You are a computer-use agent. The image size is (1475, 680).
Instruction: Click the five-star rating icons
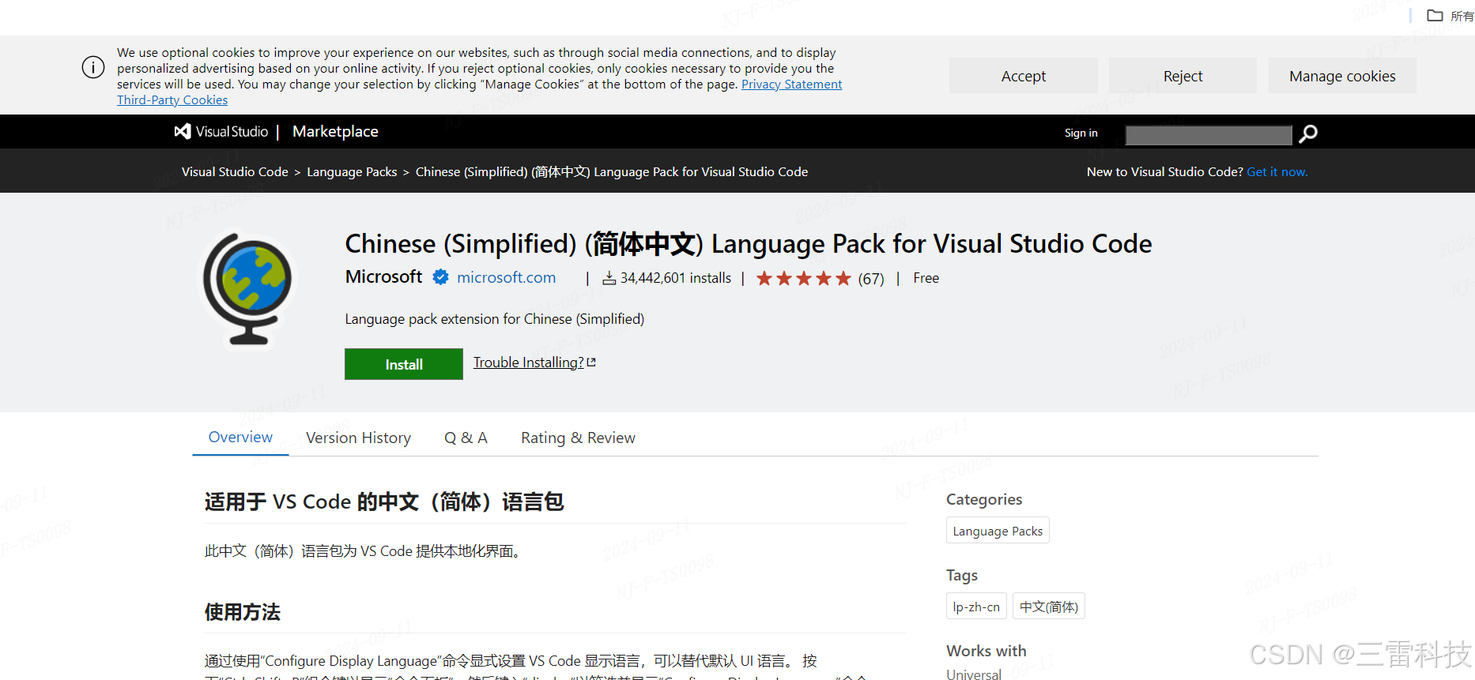803,278
